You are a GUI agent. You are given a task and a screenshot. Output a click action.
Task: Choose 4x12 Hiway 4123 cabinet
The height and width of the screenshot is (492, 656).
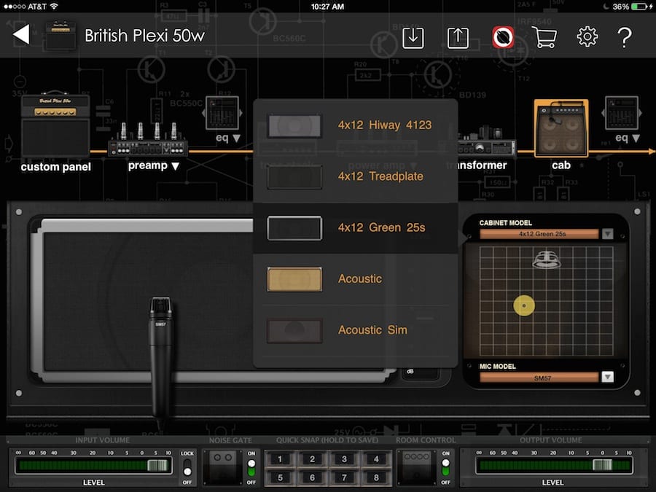(355, 125)
